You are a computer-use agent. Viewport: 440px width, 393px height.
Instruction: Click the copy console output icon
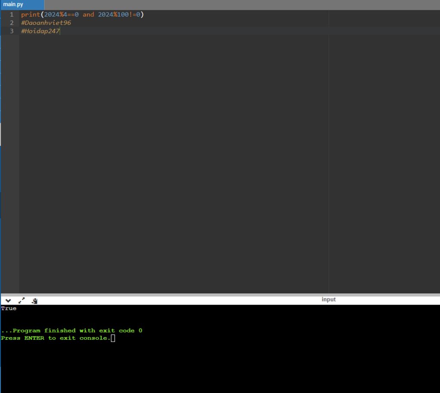click(35, 301)
